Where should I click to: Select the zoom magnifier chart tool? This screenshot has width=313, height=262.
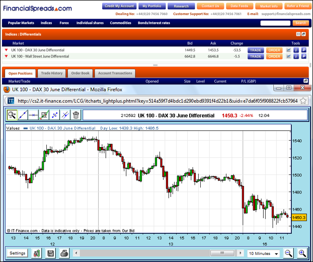(12, 115)
